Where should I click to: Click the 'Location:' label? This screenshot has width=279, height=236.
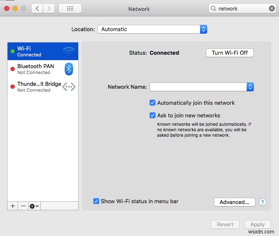point(83,29)
